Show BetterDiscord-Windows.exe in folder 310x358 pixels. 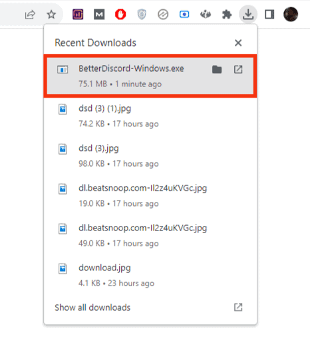point(217,69)
